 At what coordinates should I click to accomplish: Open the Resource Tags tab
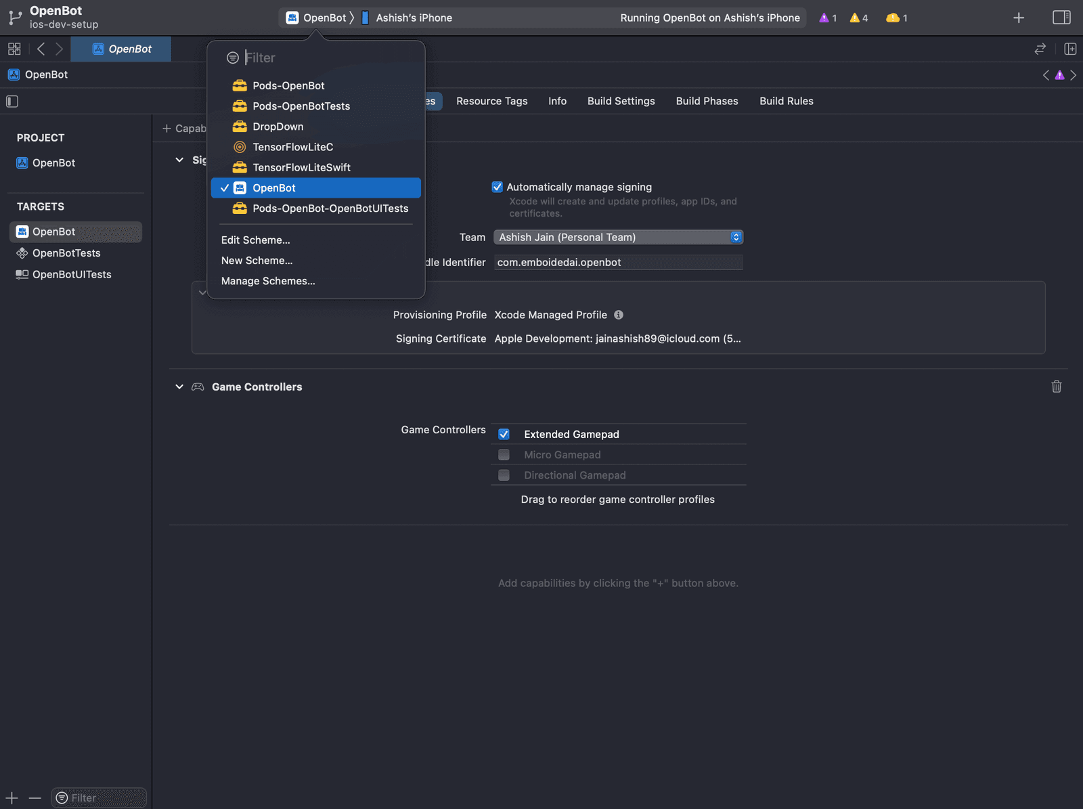(492, 101)
